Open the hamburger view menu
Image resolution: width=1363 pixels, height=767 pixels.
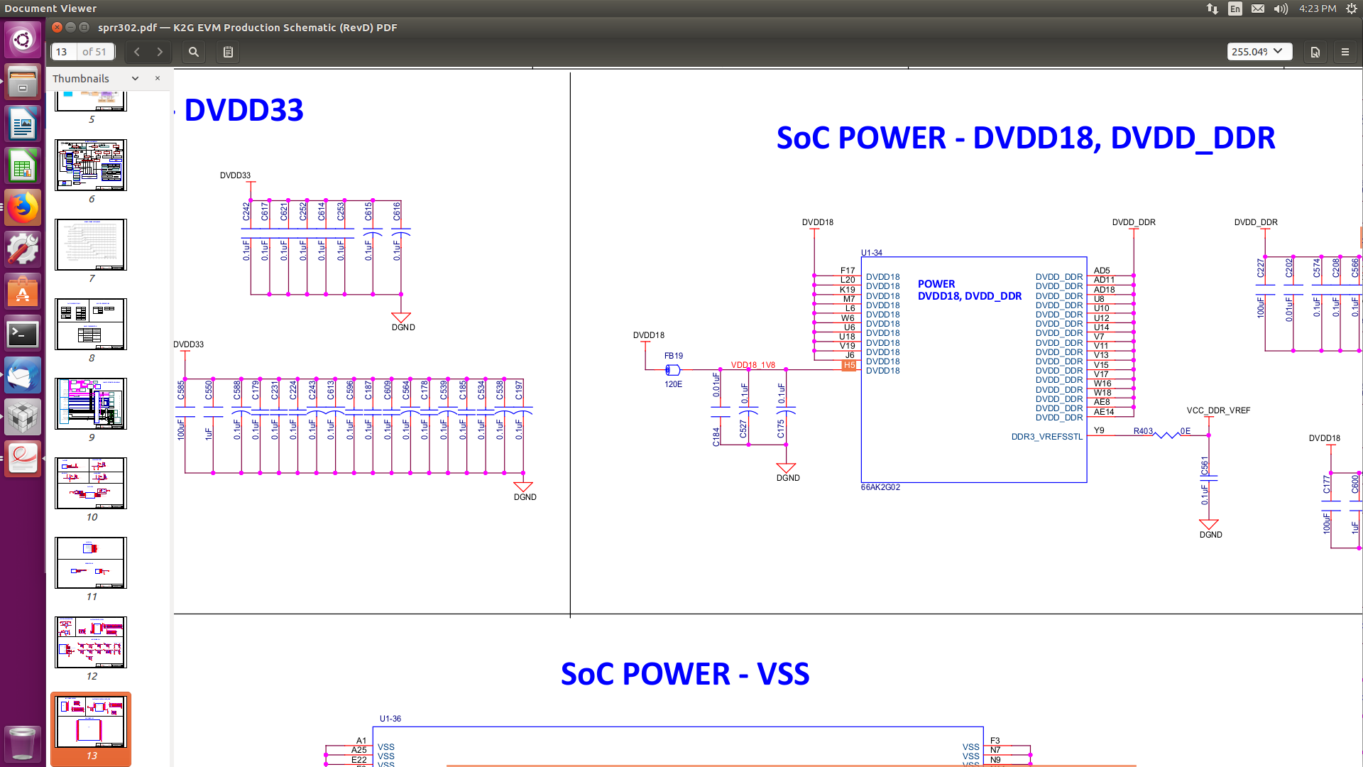(1345, 52)
